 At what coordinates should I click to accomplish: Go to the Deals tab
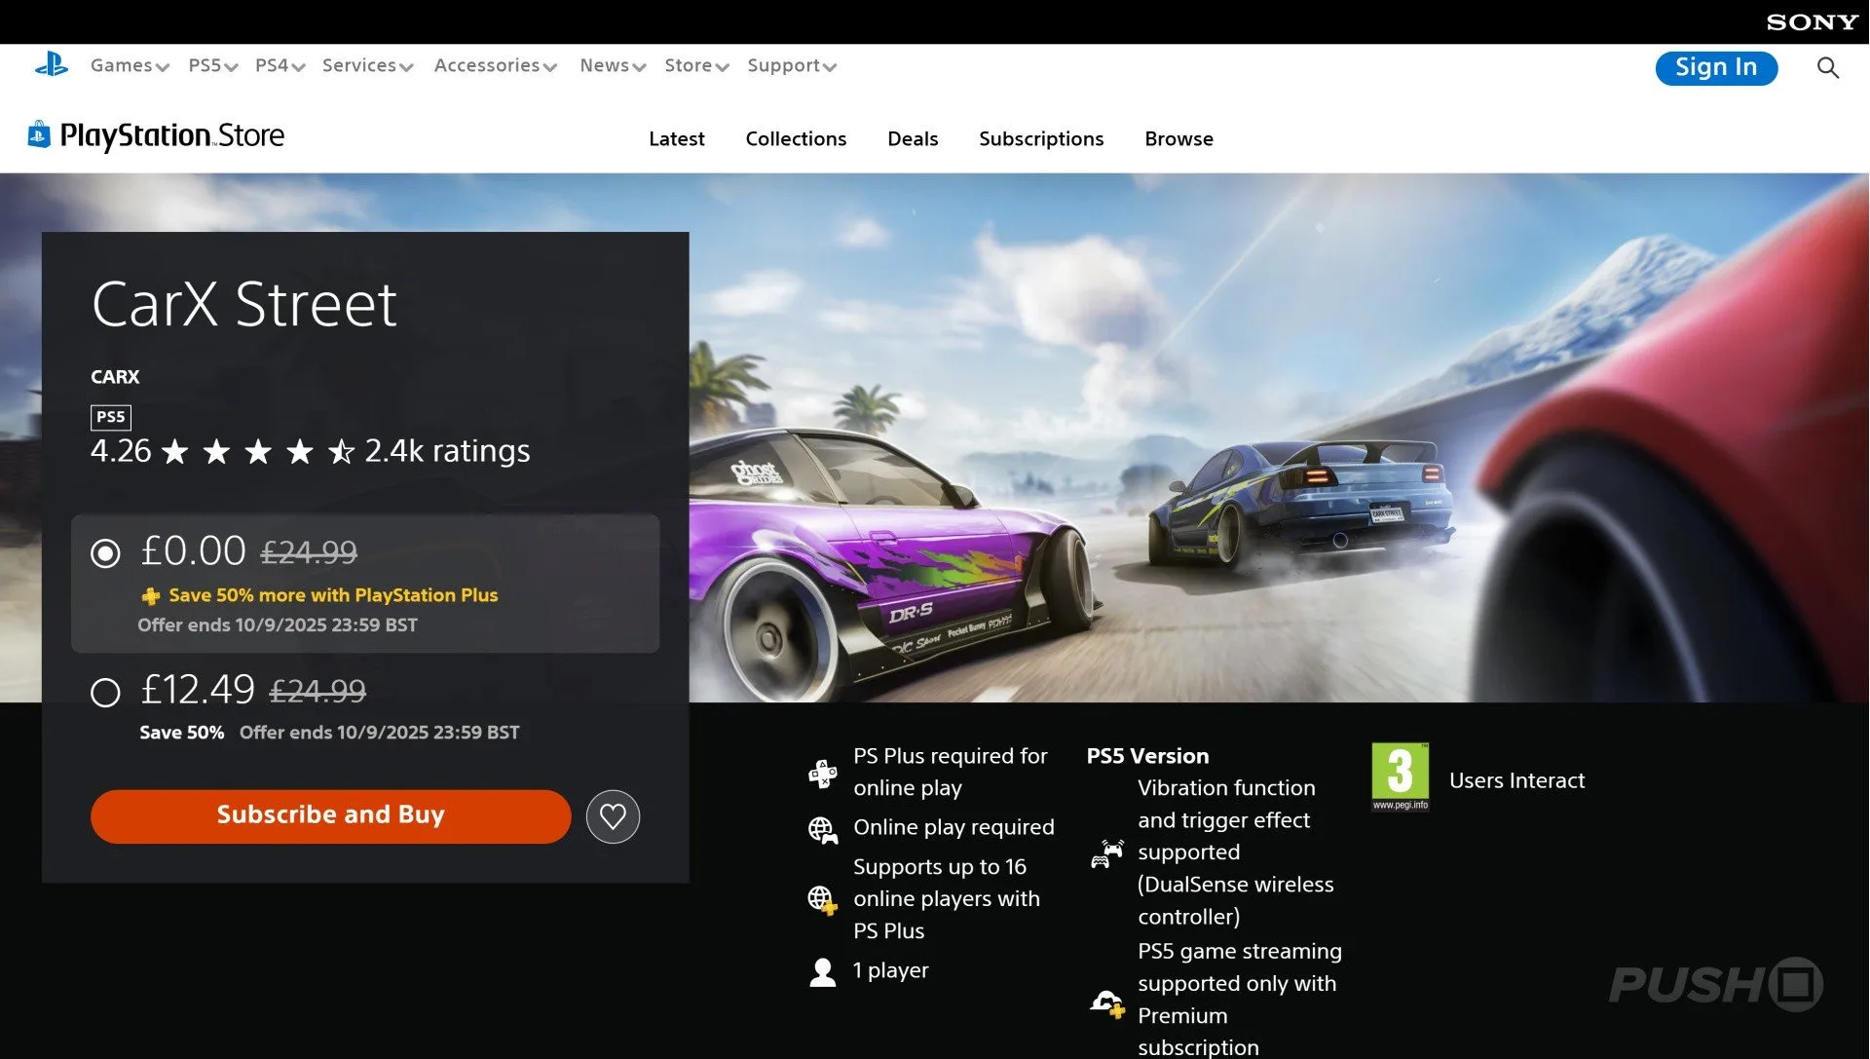(912, 138)
